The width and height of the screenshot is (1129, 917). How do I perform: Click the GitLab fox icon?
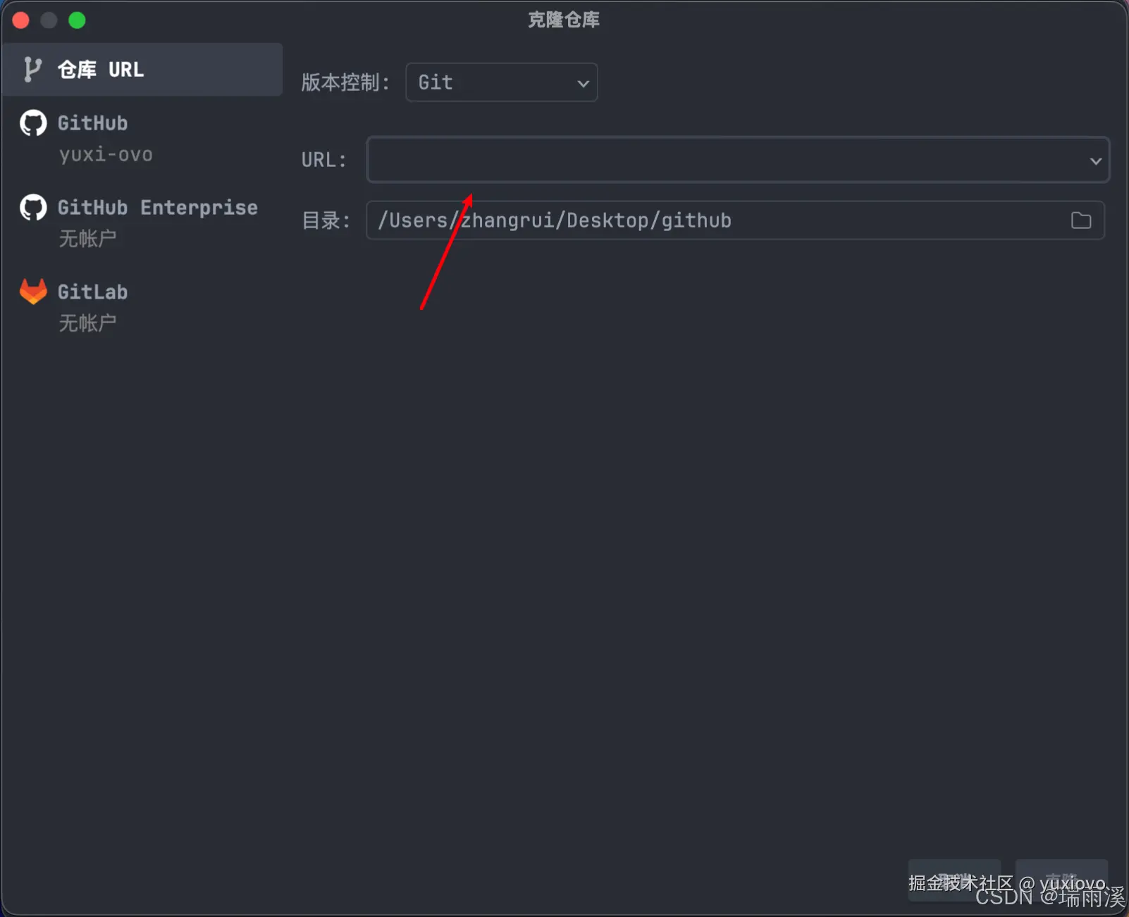tap(32, 292)
